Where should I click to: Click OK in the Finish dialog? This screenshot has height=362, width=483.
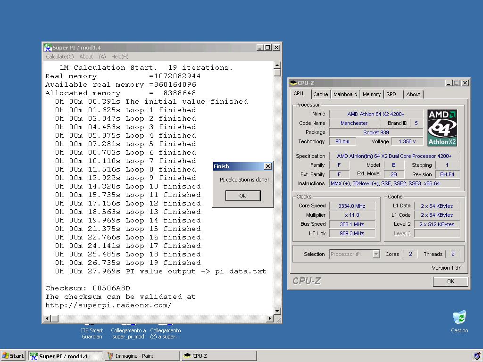click(x=243, y=196)
